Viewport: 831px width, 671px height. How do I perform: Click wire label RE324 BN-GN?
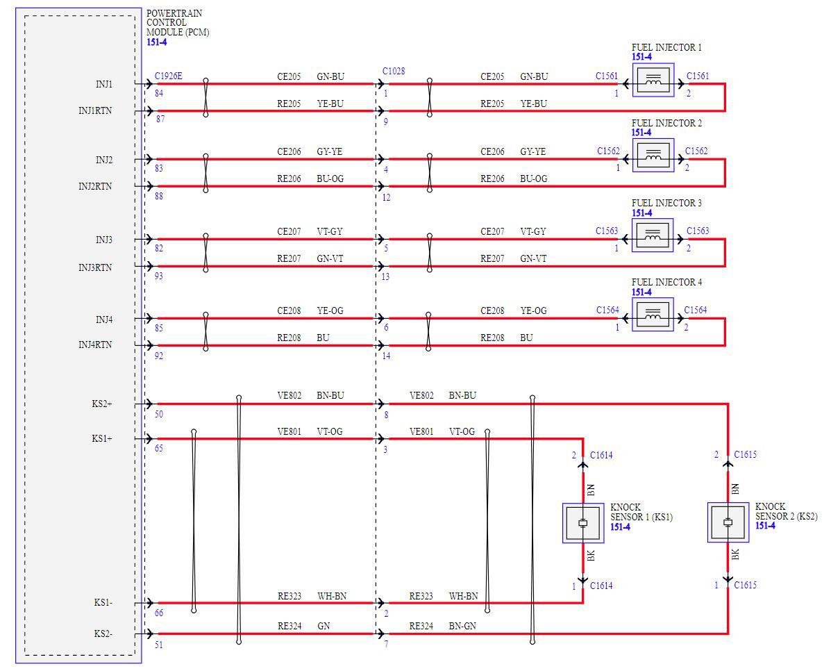pos(442,626)
